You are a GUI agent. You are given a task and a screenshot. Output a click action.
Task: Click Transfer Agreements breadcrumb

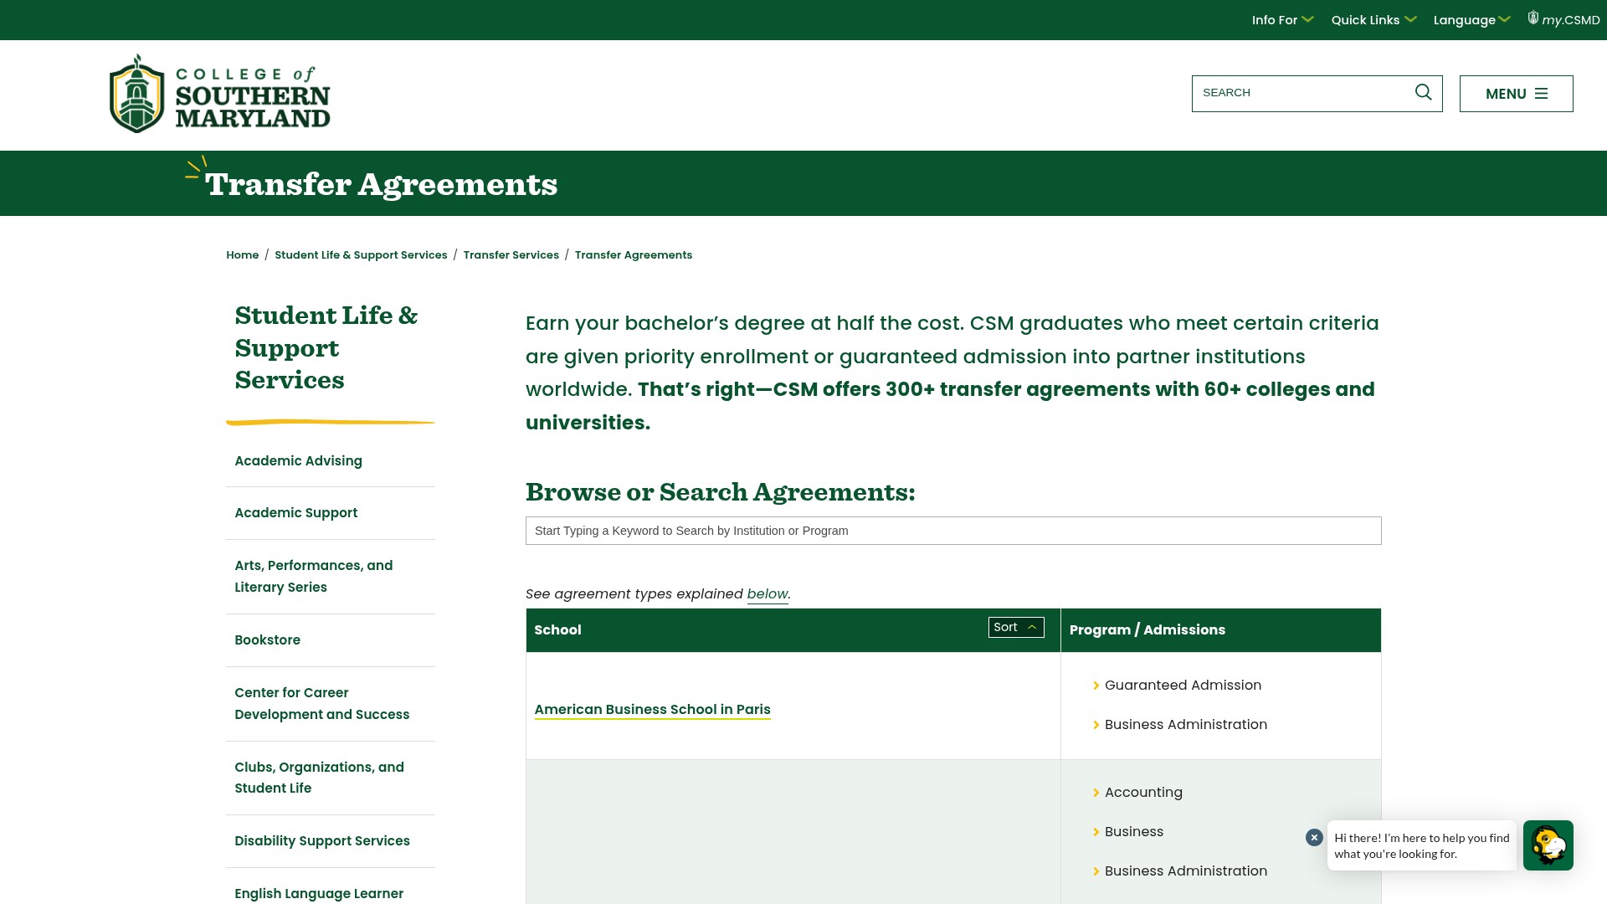click(633, 254)
